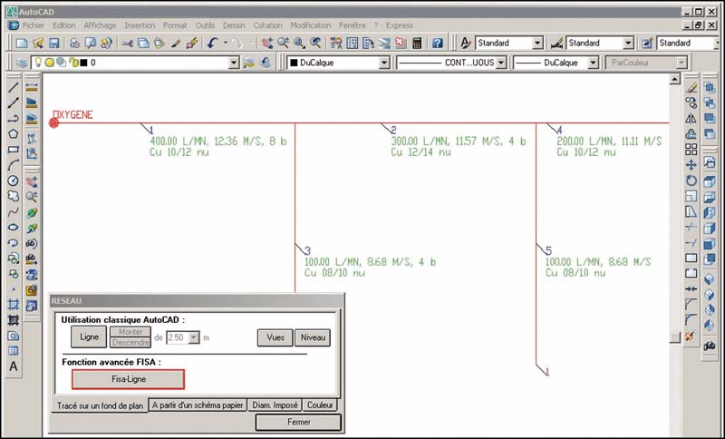This screenshot has height=439, width=725.
Task: Click the Save icon in the toolbar
Action: tap(55, 43)
